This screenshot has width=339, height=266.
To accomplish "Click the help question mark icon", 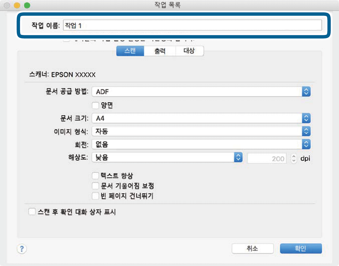I will (x=22, y=249).
